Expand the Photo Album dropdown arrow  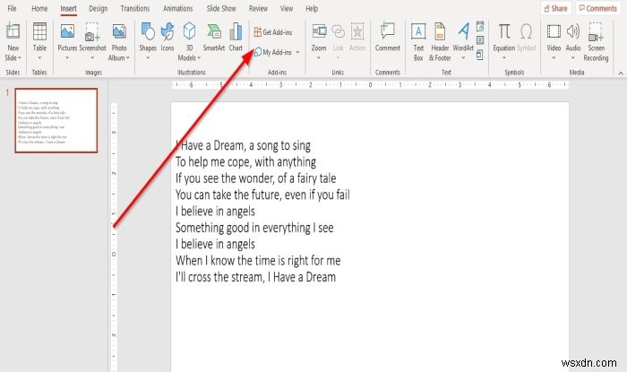[x=128, y=58]
